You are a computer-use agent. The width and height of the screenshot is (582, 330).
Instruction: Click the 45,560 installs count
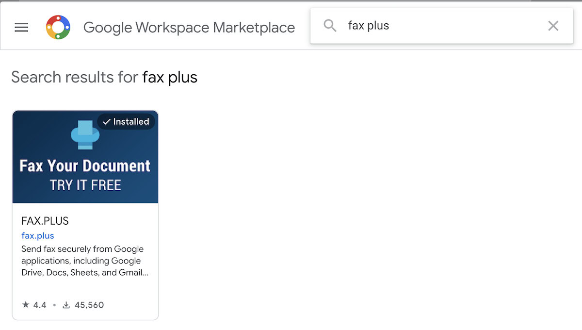pos(89,305)
